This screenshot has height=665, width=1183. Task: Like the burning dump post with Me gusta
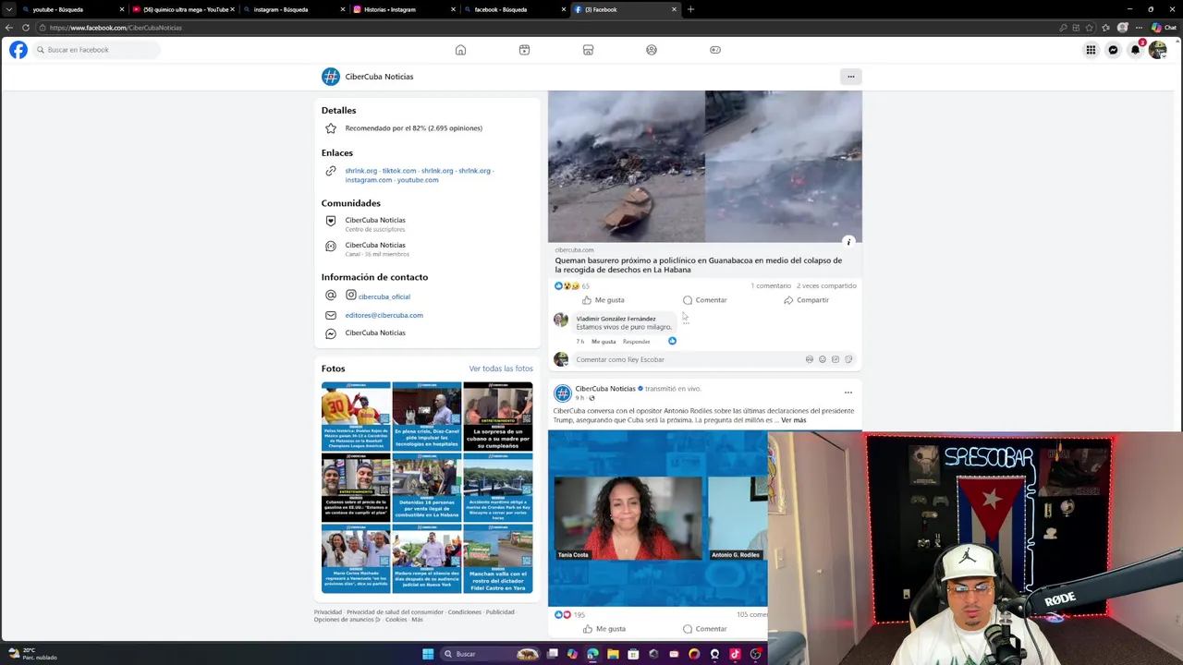point(604,300)
